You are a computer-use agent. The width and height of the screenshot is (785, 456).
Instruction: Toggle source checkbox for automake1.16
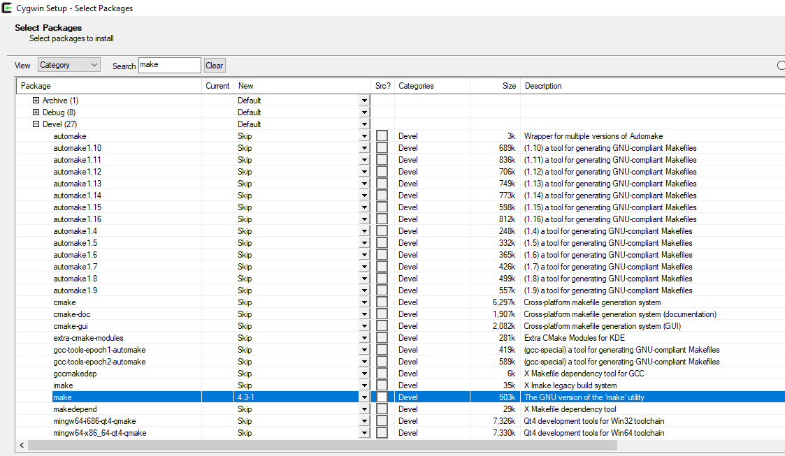382,219
